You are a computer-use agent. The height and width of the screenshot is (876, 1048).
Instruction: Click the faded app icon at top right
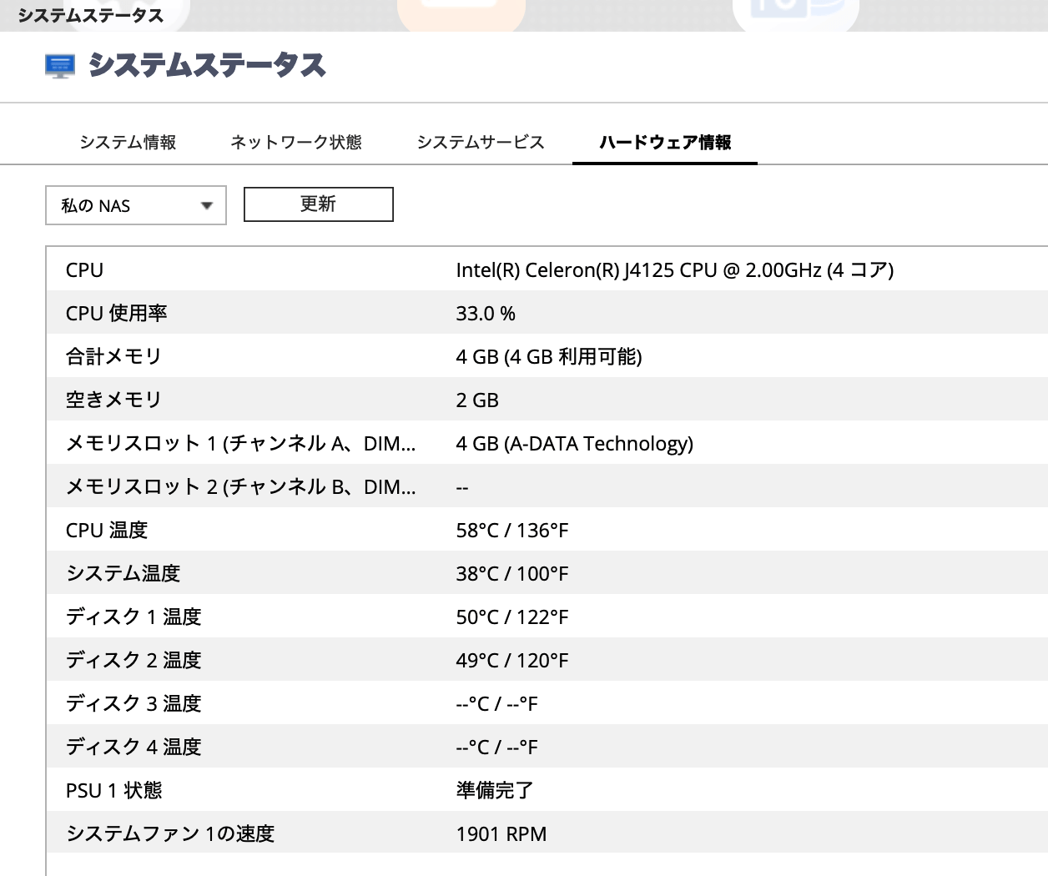(795, 10)
